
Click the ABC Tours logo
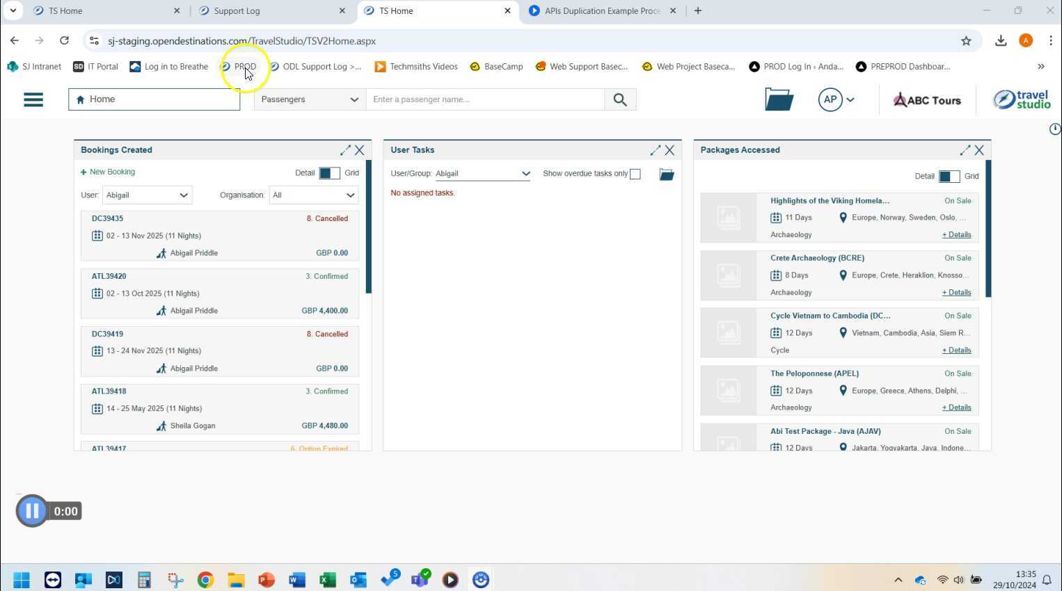pos(927,100)
